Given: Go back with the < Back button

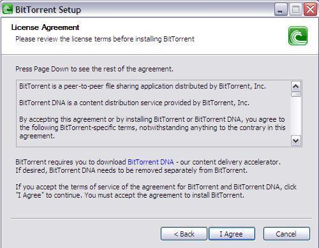Looking at the screenshot, I should [x=184, y=234].
